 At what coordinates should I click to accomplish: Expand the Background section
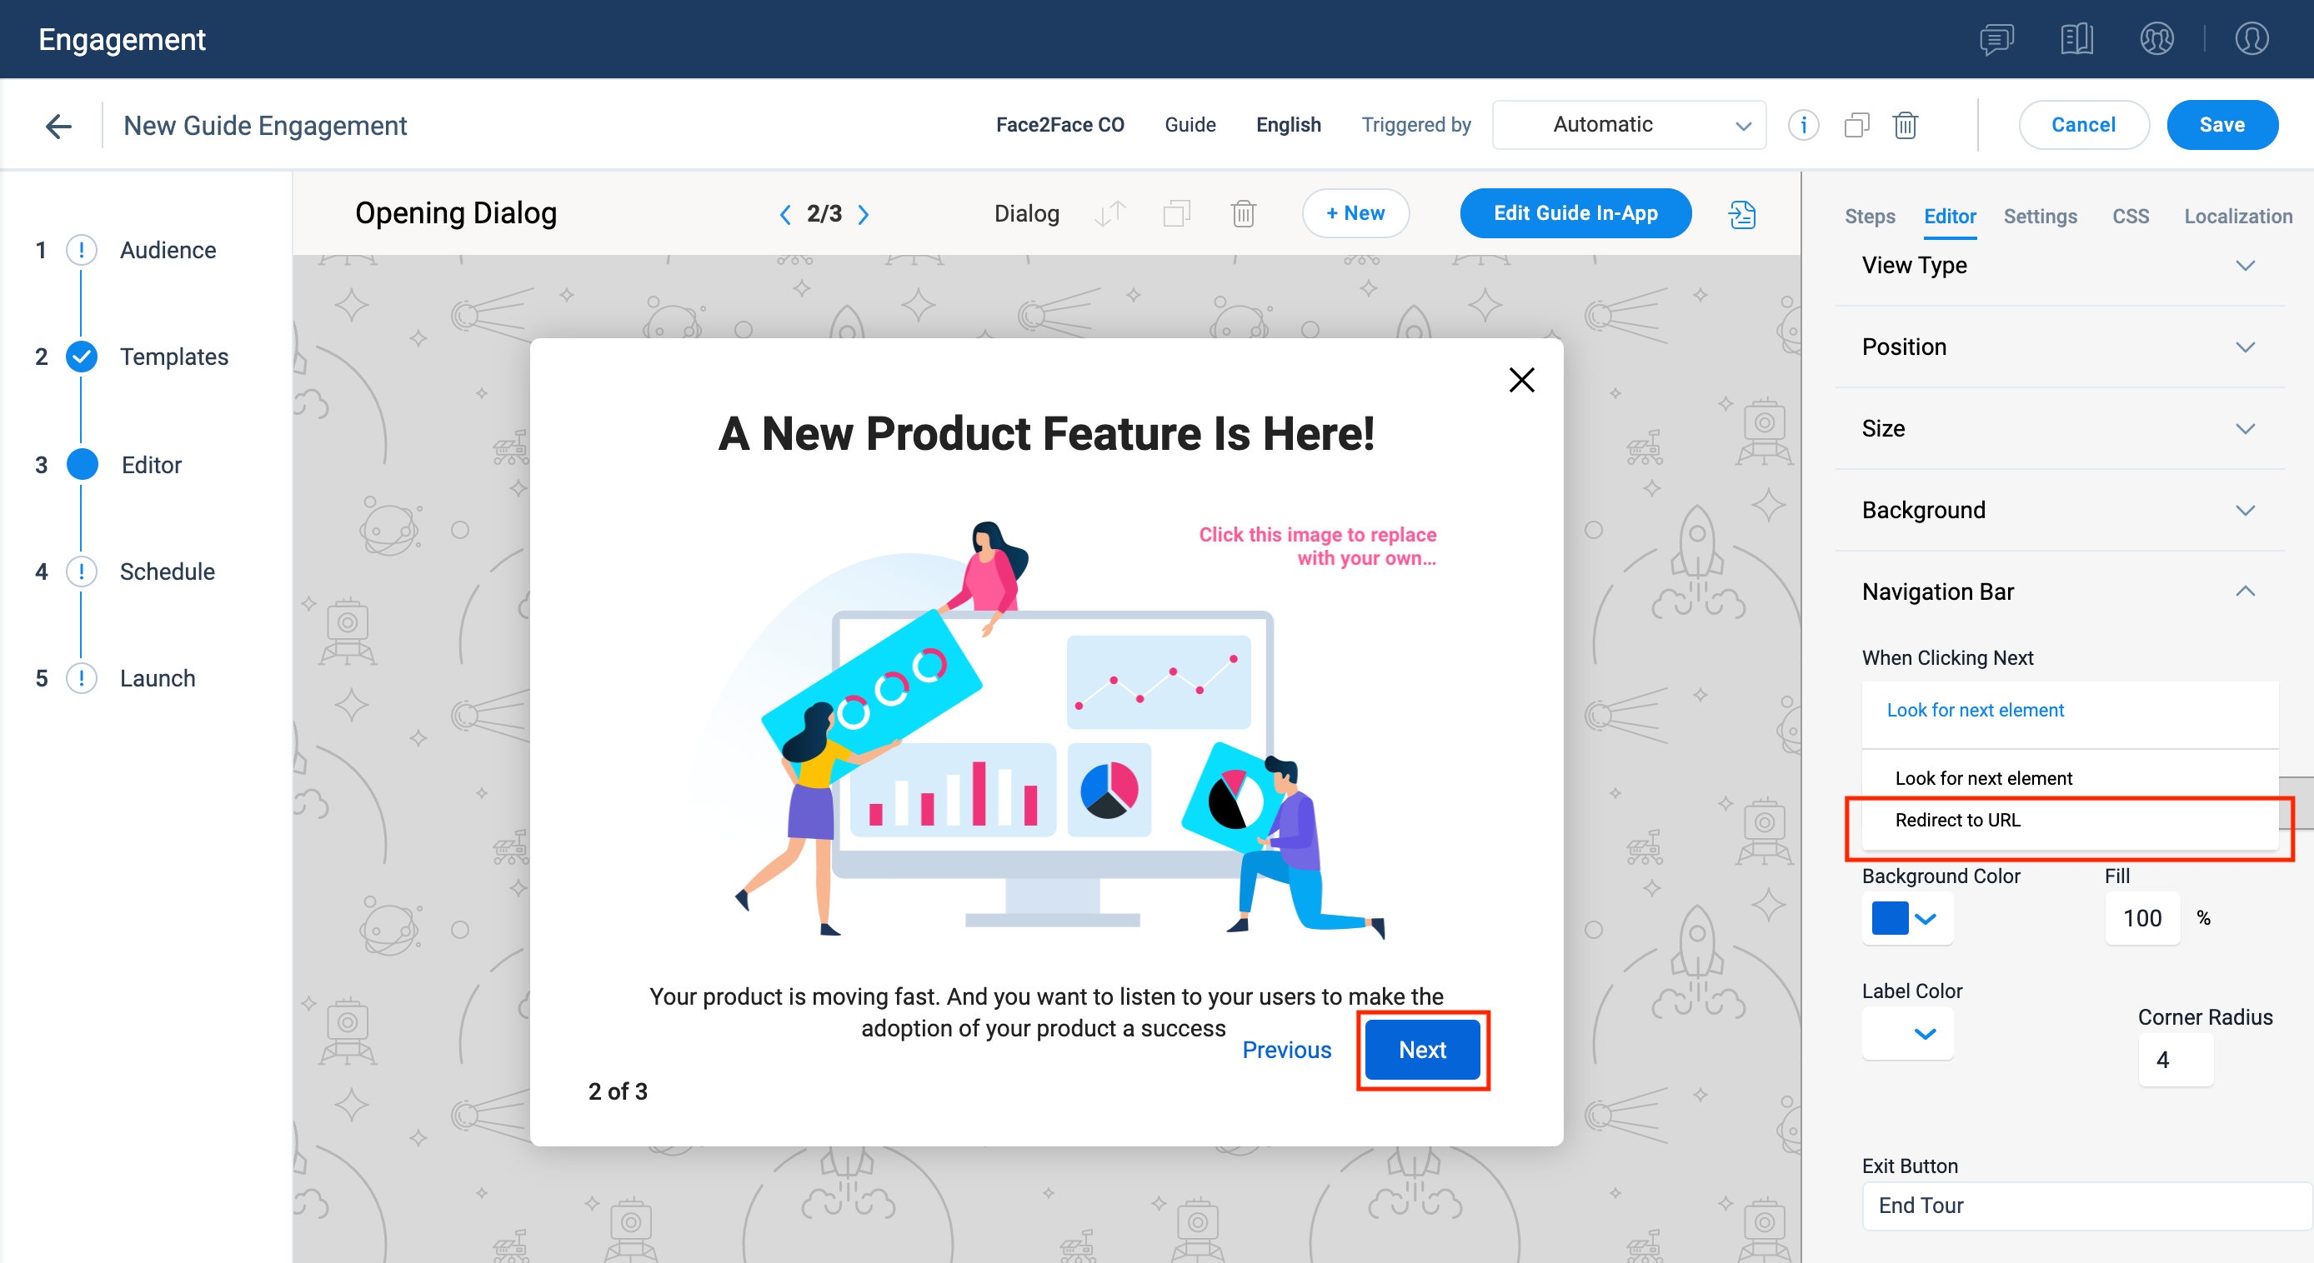[2059, 511]
